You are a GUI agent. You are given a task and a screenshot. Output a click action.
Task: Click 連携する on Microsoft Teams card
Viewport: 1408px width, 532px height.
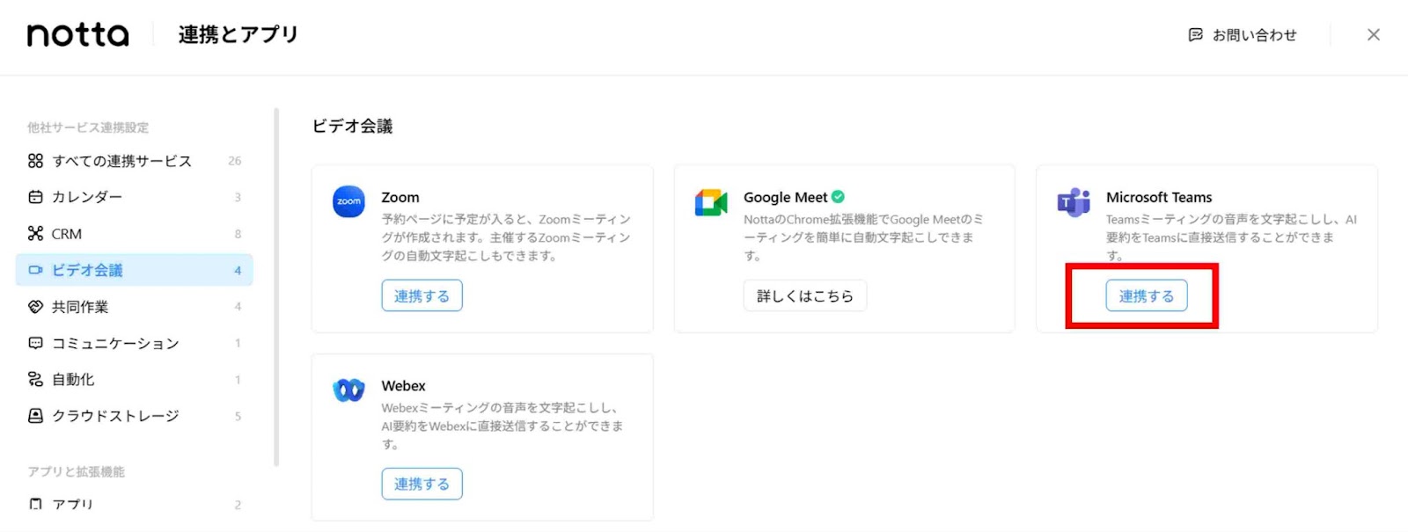coord(1147,296)
